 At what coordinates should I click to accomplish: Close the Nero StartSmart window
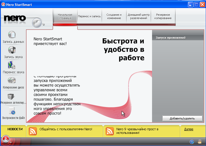pos(202,5)
